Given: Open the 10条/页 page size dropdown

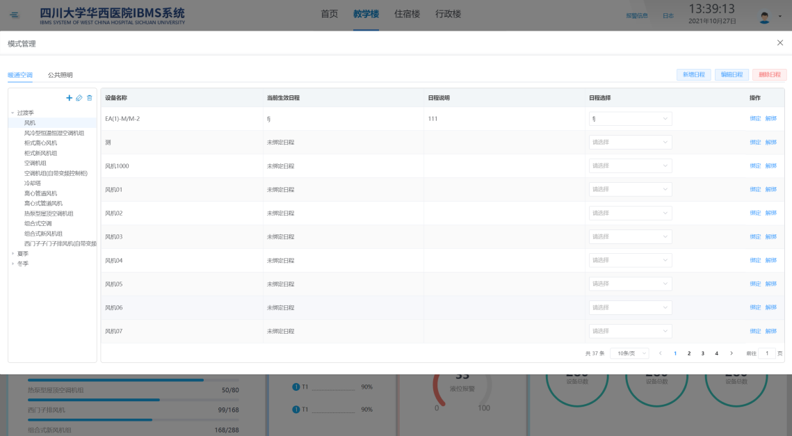Looking at the screenshot, I should (629, 353).
